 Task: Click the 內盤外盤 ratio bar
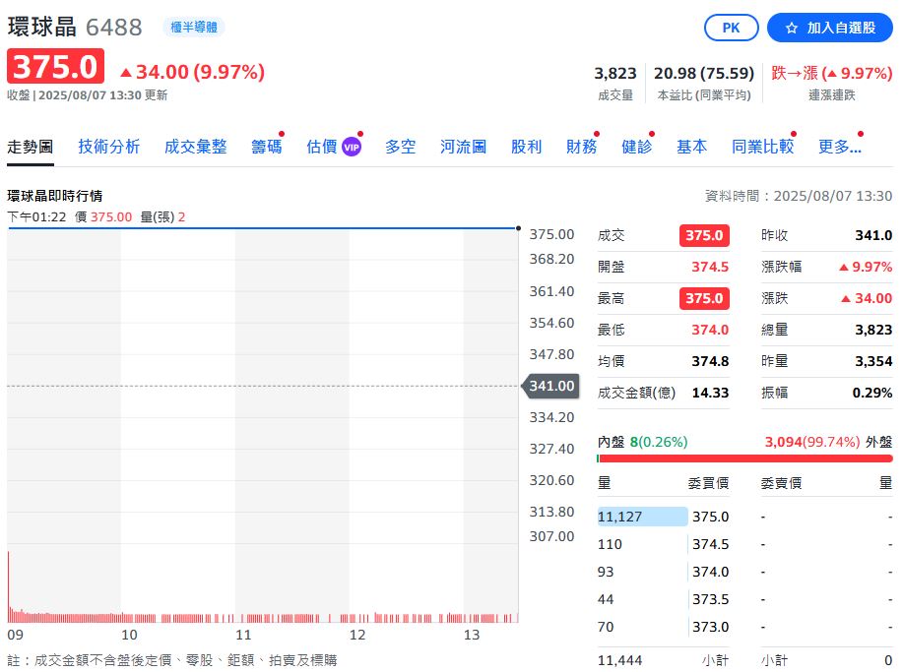pos(744,458)
